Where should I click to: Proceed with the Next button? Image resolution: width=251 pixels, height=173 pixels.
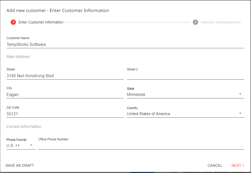tap(238, 165)
